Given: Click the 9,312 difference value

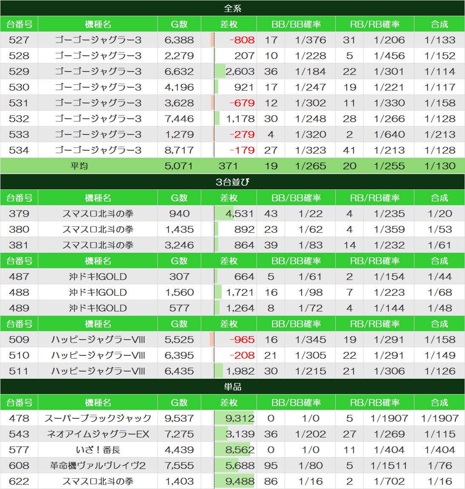Looking at the screenshot, I should tap(240, 418).
